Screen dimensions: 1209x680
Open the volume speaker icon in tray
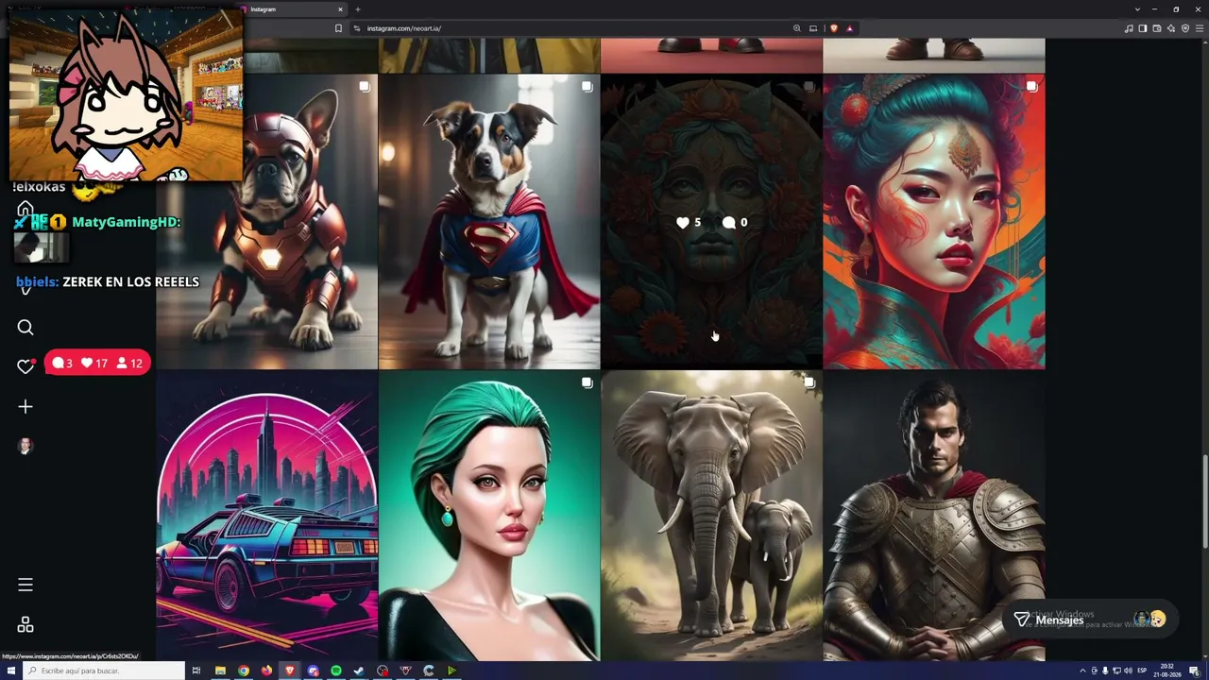click(x=1130, y=671)
